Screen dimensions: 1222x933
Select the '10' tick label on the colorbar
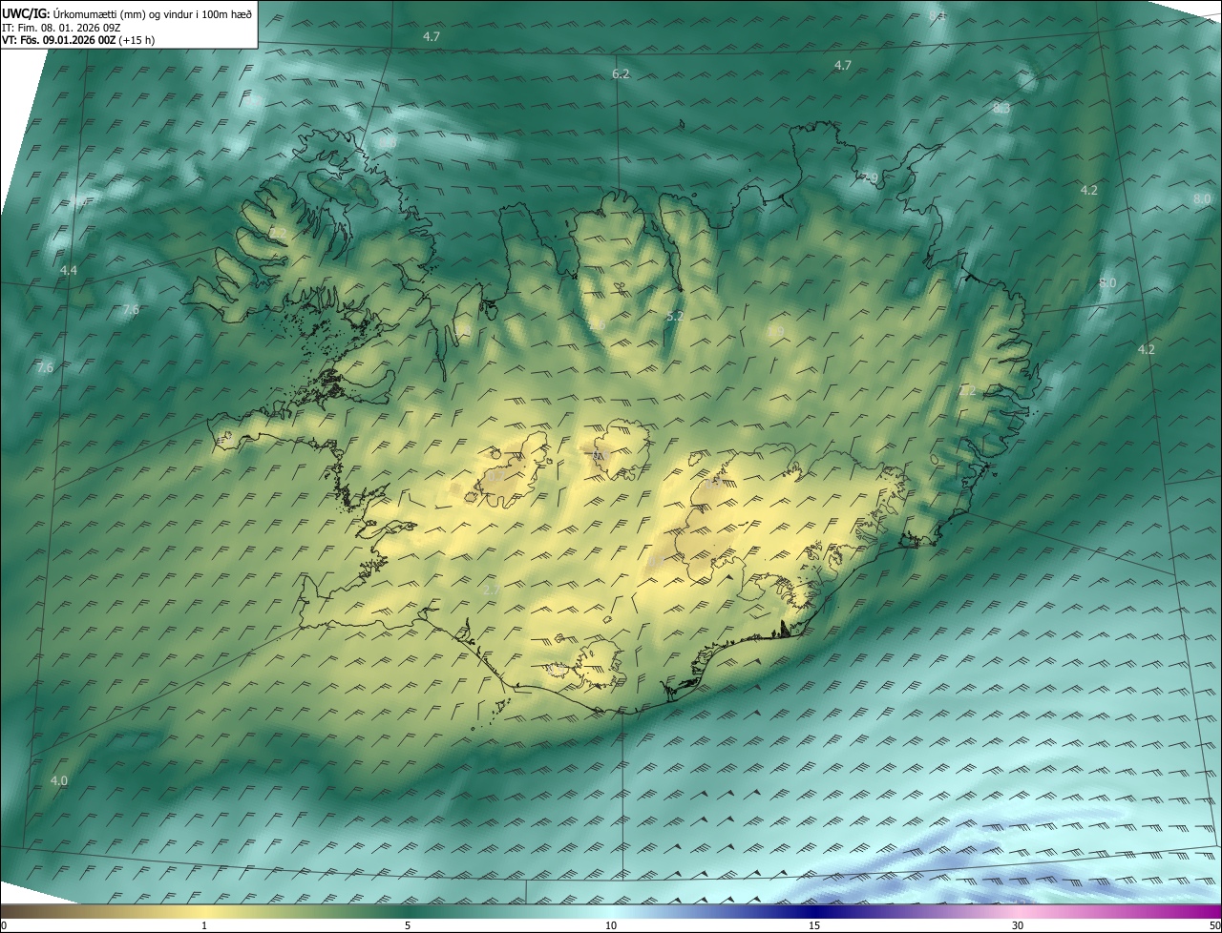click(611, 925)
